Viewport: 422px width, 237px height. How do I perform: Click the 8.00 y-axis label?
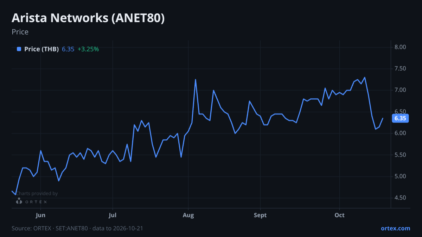(x=400, y=47)
